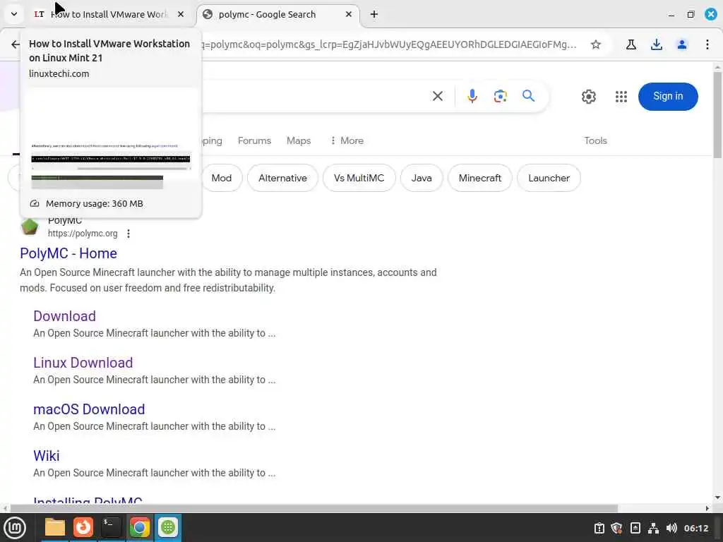Click the vertical page scrollbar

point(717,114)
